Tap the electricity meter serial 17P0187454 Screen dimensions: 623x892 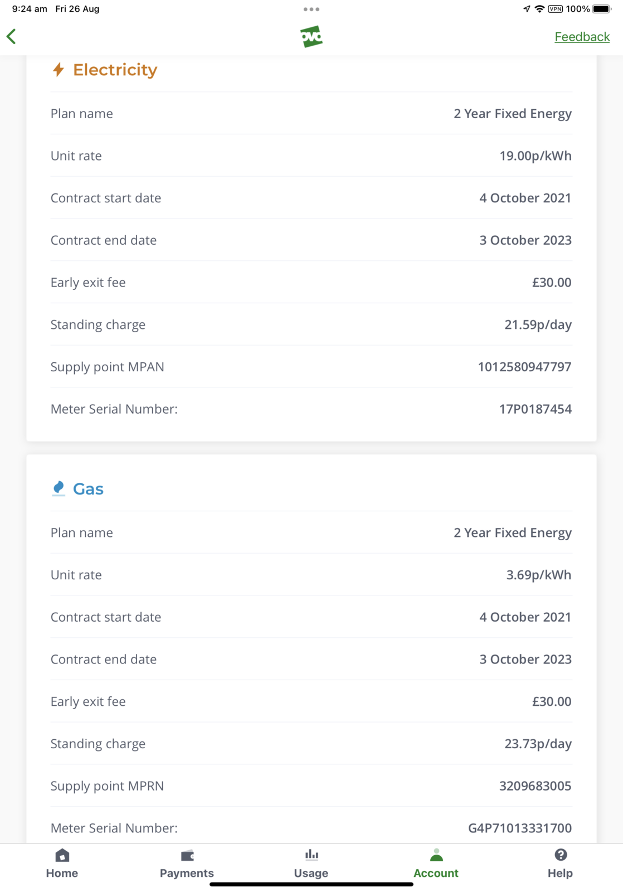(x=535, y=409)
